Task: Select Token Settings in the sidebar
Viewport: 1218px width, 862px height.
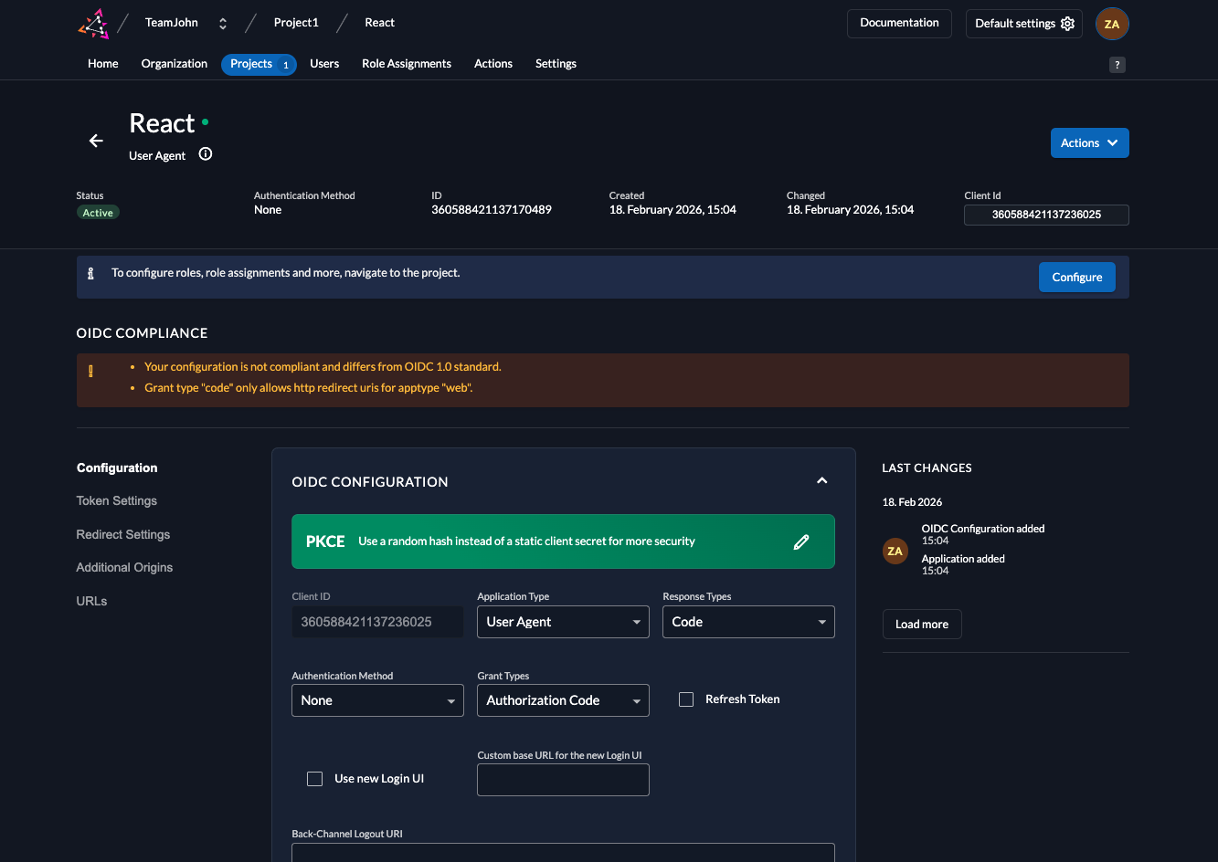Action: pos(117,501)
